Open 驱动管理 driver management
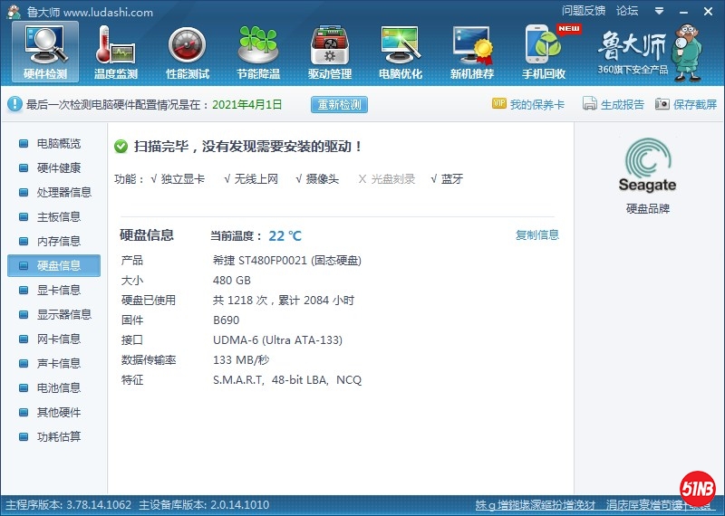Screen dimensions: 725x516 (x=330, y=52)
